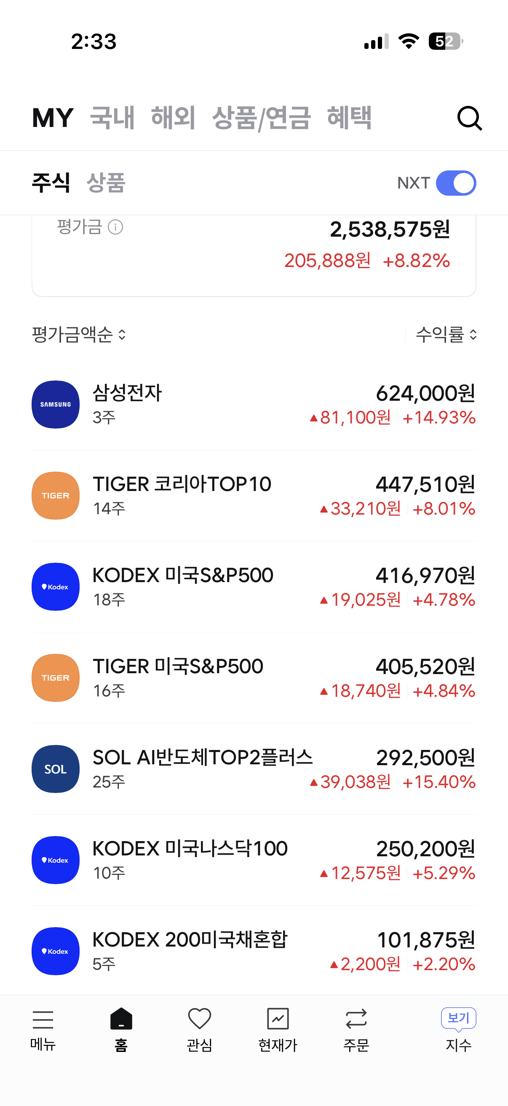
Task: Tap the SOL logo icon
Action: tap(56, 769)
